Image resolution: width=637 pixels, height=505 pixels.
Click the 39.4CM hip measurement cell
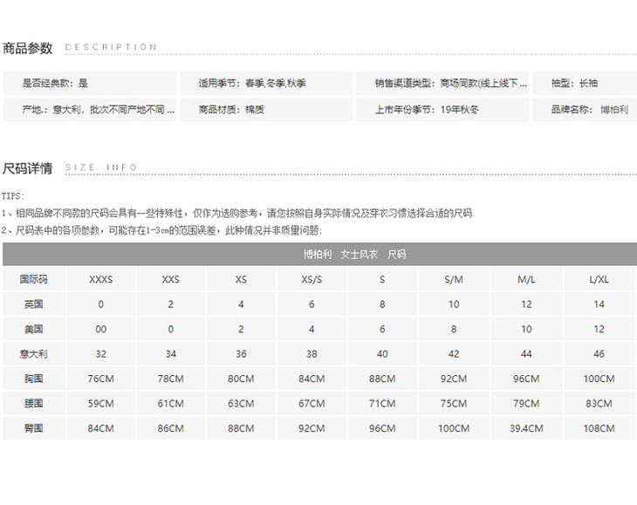pos(526,428)
